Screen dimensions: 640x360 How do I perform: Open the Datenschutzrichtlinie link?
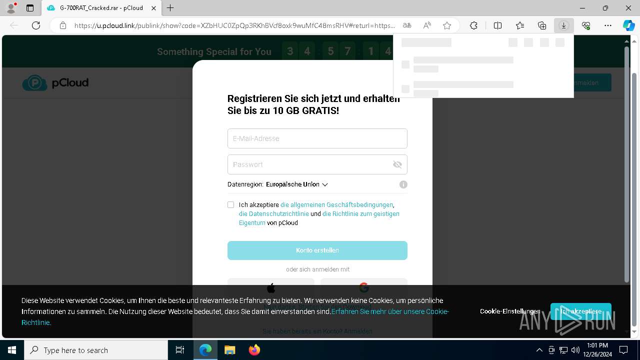[x=274, y=213]
